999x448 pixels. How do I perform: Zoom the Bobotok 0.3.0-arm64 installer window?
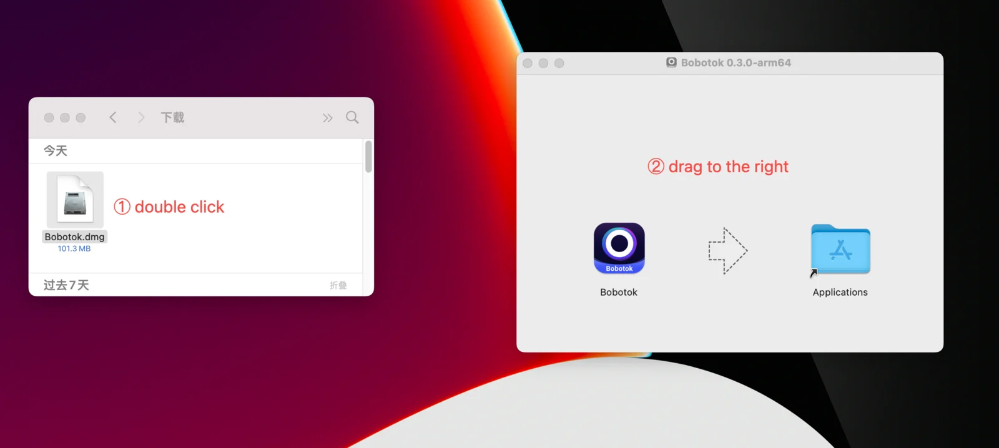559,63
